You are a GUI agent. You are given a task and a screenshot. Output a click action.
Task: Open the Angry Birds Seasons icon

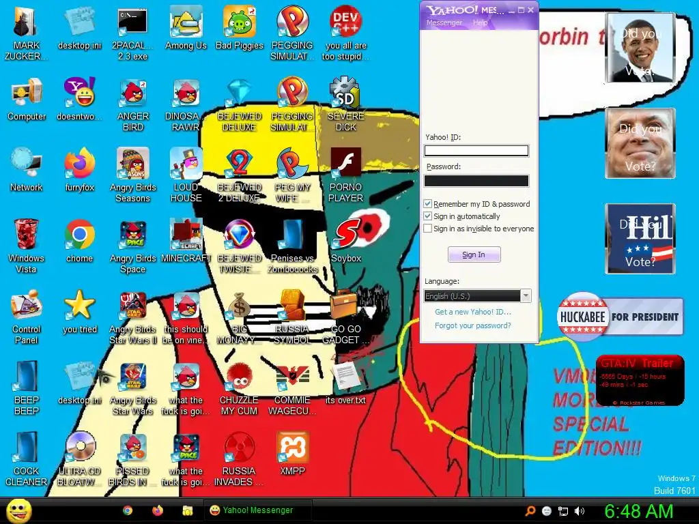133,175
